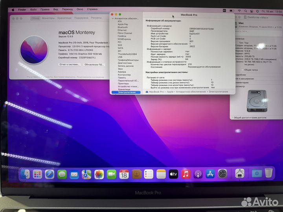
Task: Open the Окно menu
Action: (80, 9)
